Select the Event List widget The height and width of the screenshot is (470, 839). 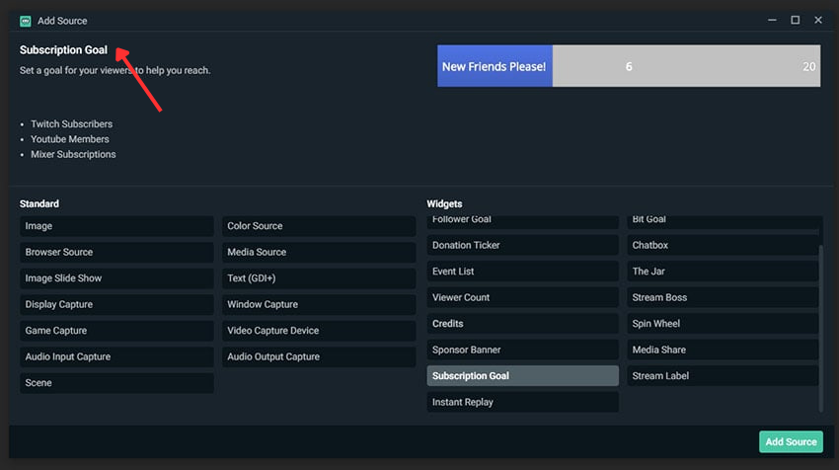[522, 272]
